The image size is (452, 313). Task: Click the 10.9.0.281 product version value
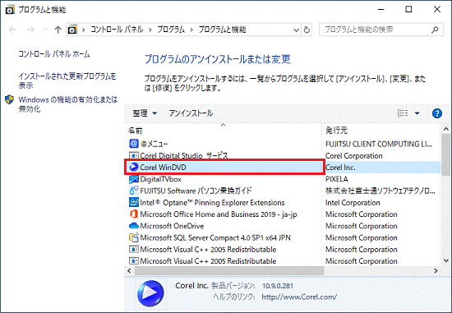(x=278, y=286)
